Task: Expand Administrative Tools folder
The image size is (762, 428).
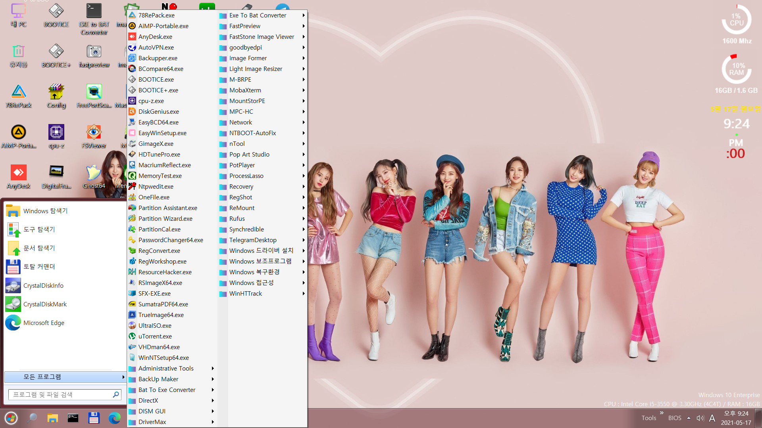Action: click(x=172, y=368)
